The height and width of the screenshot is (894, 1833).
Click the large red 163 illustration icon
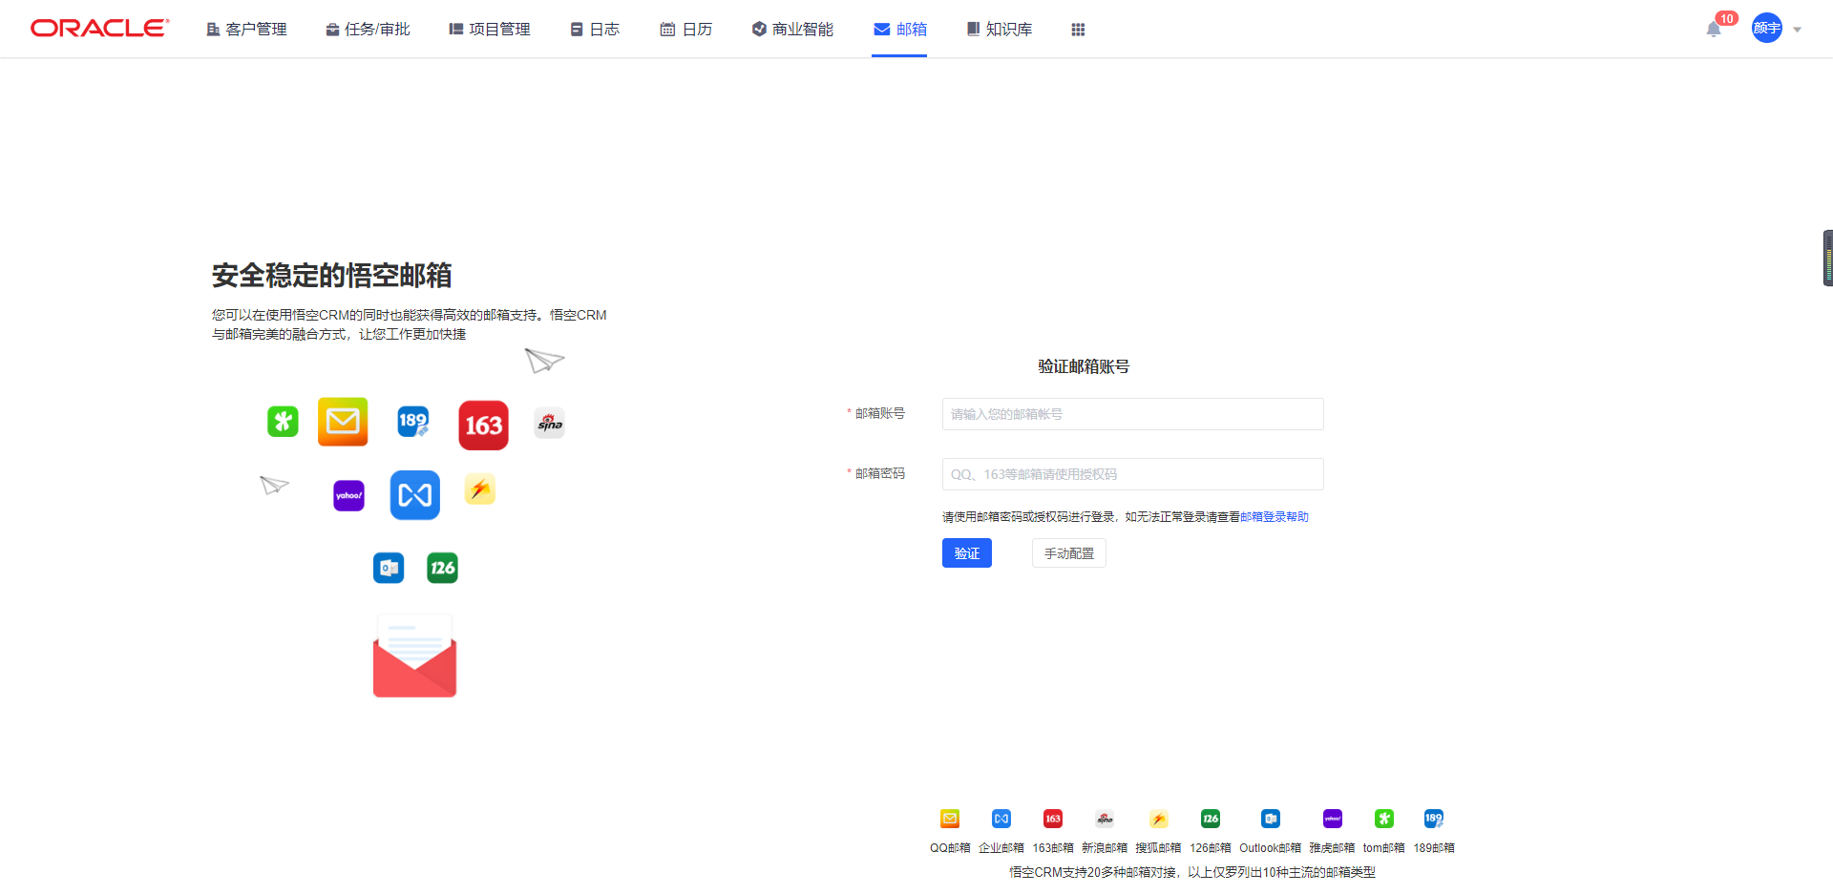tap(484, 426)
